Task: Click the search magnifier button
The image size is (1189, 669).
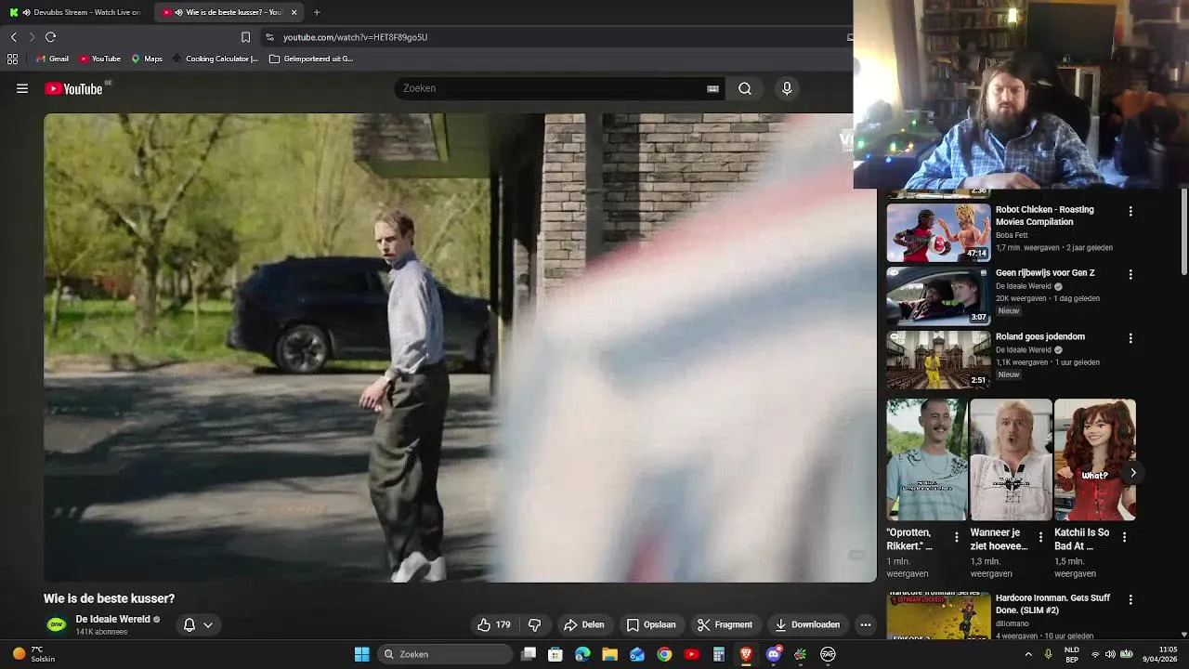Action: pyautogui.click(x=745, y=88)
